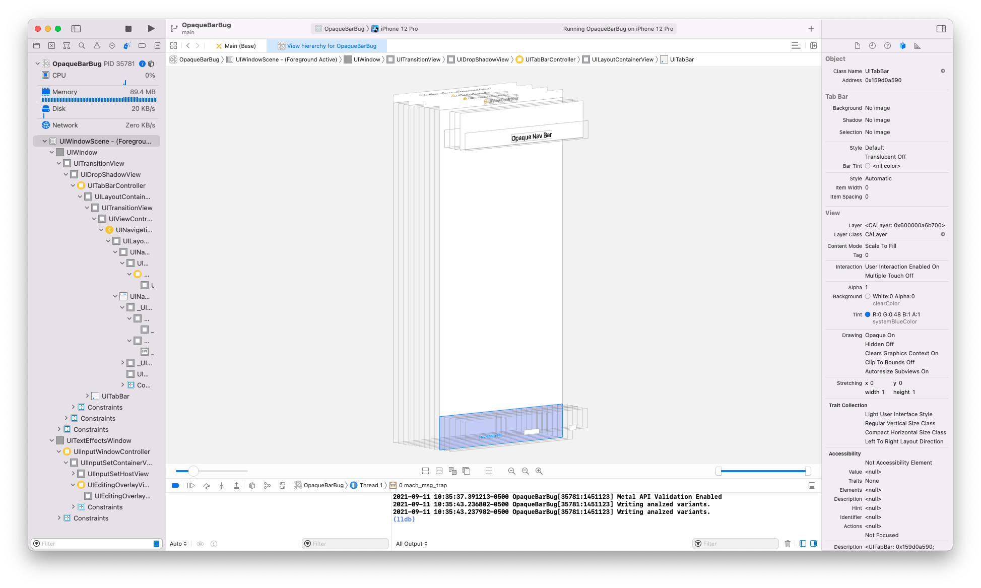Switch to the Main (Base) tab

(x=236, y=46)
